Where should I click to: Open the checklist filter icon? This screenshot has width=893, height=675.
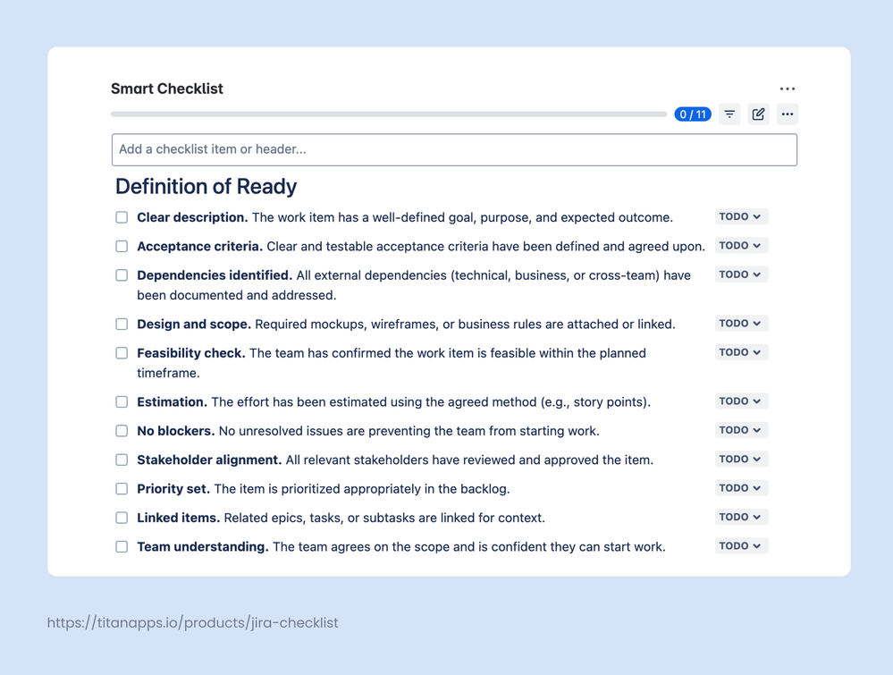coord(729,114)
